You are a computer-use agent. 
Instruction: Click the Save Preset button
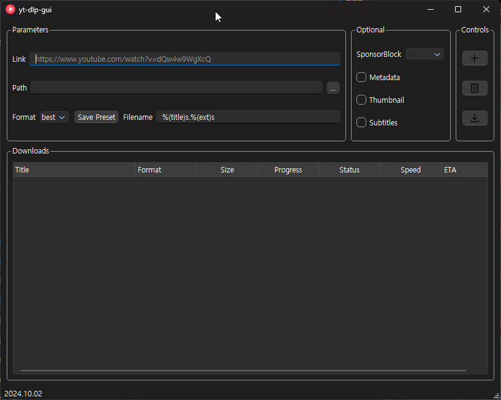coord(96,117)
